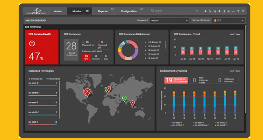Click inside the Search input field
The height and width of the screenshot is (140, 263).
tap(174, 11)
